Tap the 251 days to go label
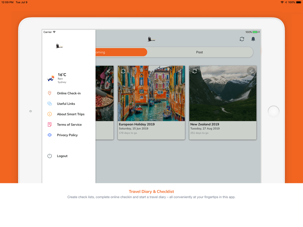The image size is (303, 227). pyautogui.click(x=199, y=133)
